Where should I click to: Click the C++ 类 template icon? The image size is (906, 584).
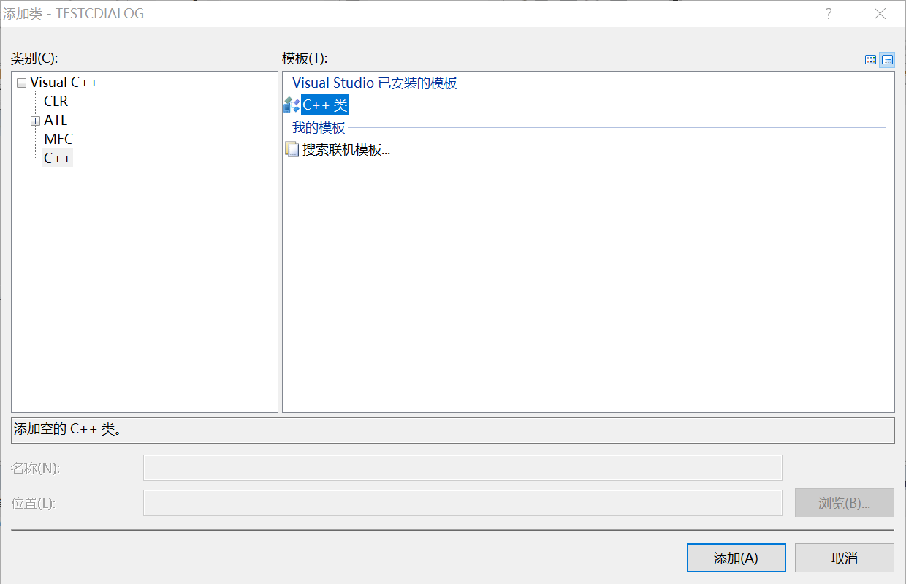click(x=292, y=105)
